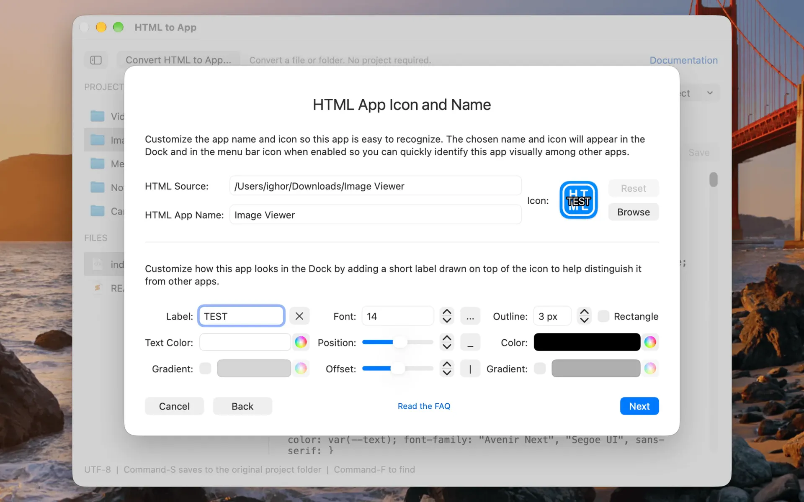Open the Read the FAQ link
Image resolution: width=804 pixels, height=502 pixels.
(x=424, y=406)
